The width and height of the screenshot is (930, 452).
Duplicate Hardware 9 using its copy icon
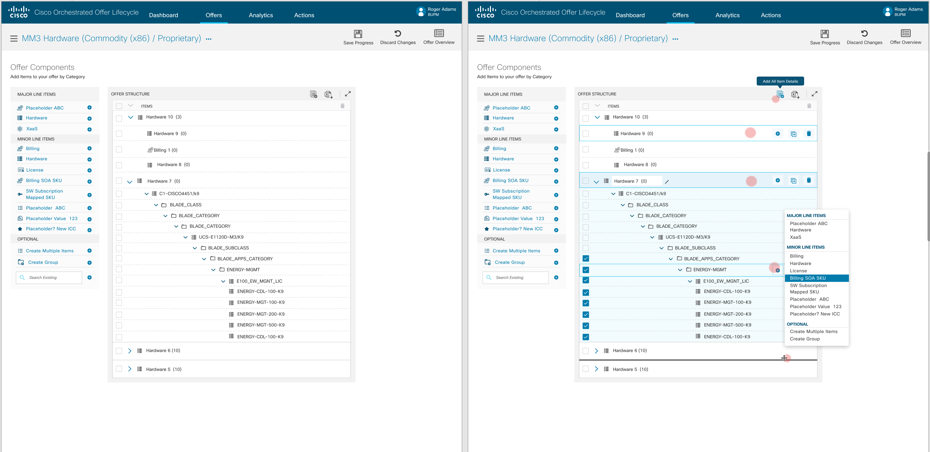793,134
